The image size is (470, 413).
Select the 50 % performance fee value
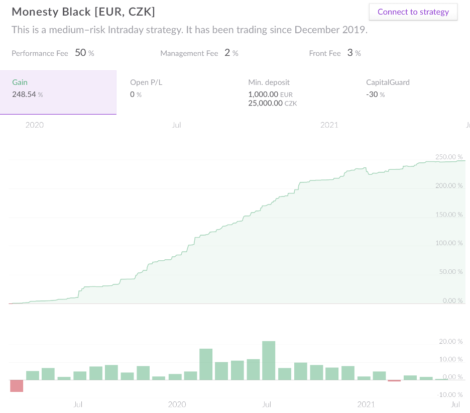84,53
